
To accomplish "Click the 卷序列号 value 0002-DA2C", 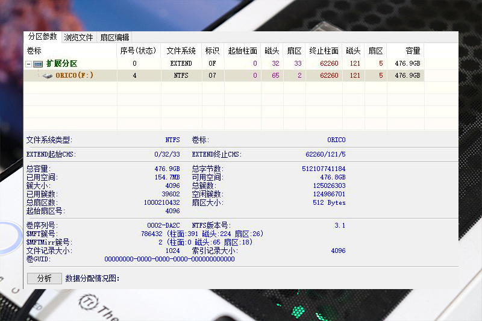I will pos(163,225).
